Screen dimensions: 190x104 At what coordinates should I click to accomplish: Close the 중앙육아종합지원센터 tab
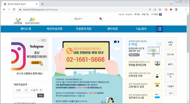pyautogui.click(x=37, y=4)
